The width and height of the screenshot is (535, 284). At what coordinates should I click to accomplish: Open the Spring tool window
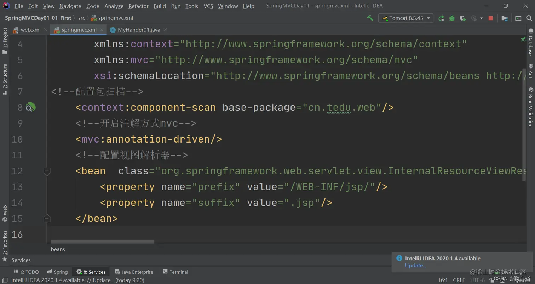(57, 272)
